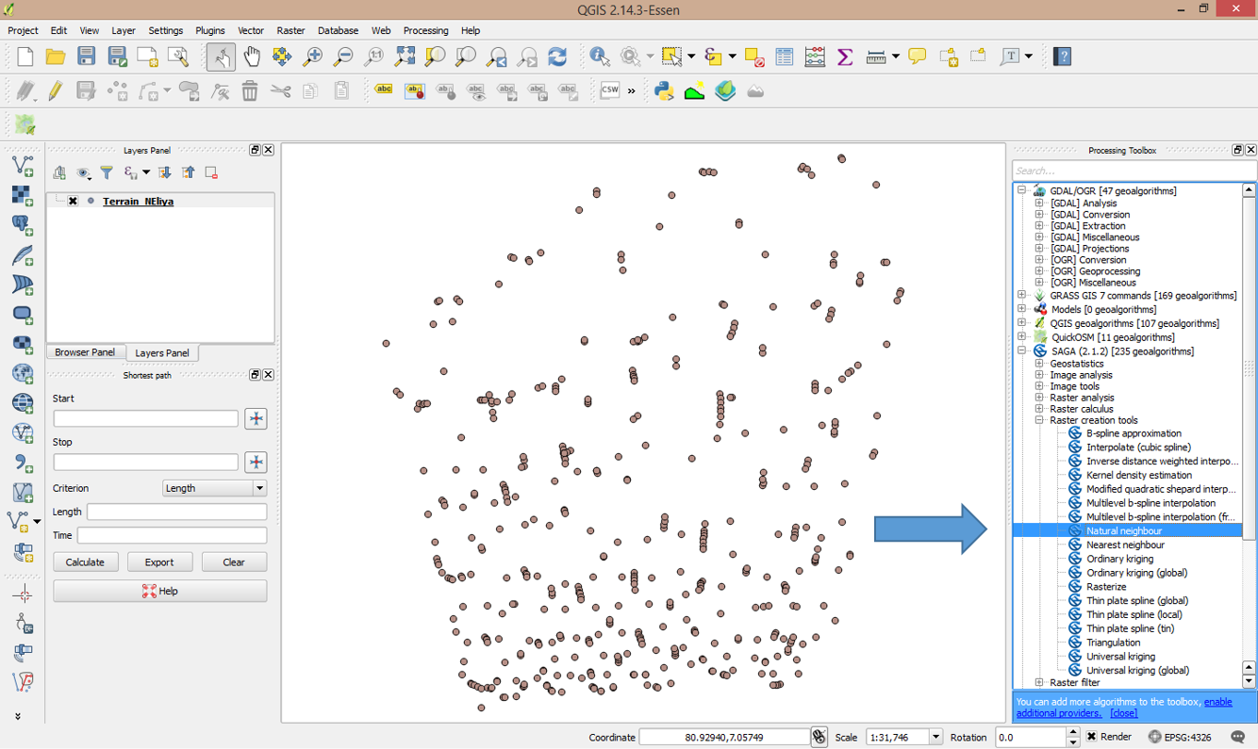This screenshot has width=1258, height=749.
Task: Open the Layers Panel filter legend icon
Action: click(x=107, y=172)
